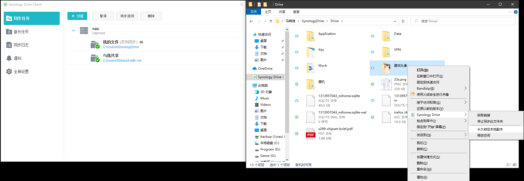Switch to details view in status bar
This screenshot has height=181, width=524.
[509, 165]
